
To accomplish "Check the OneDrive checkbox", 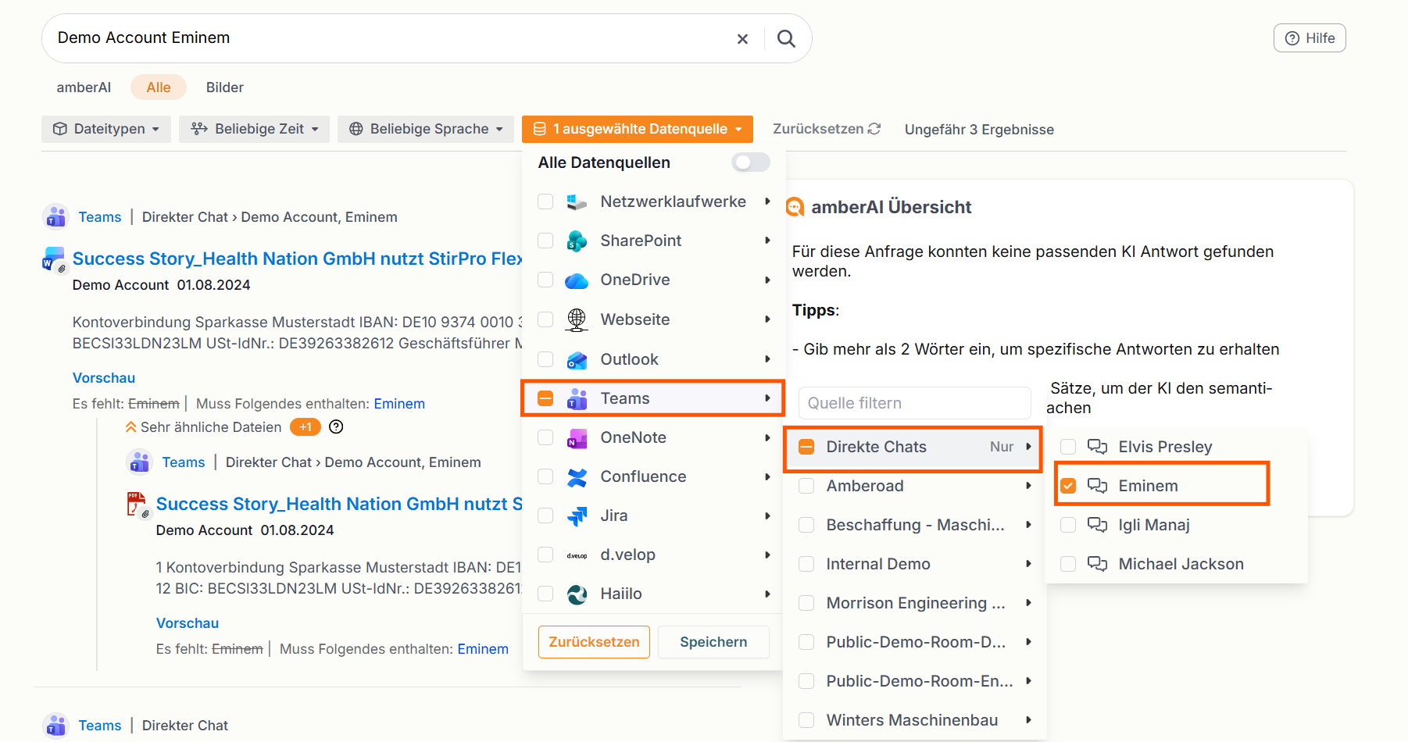I will (x=545, y=280).
